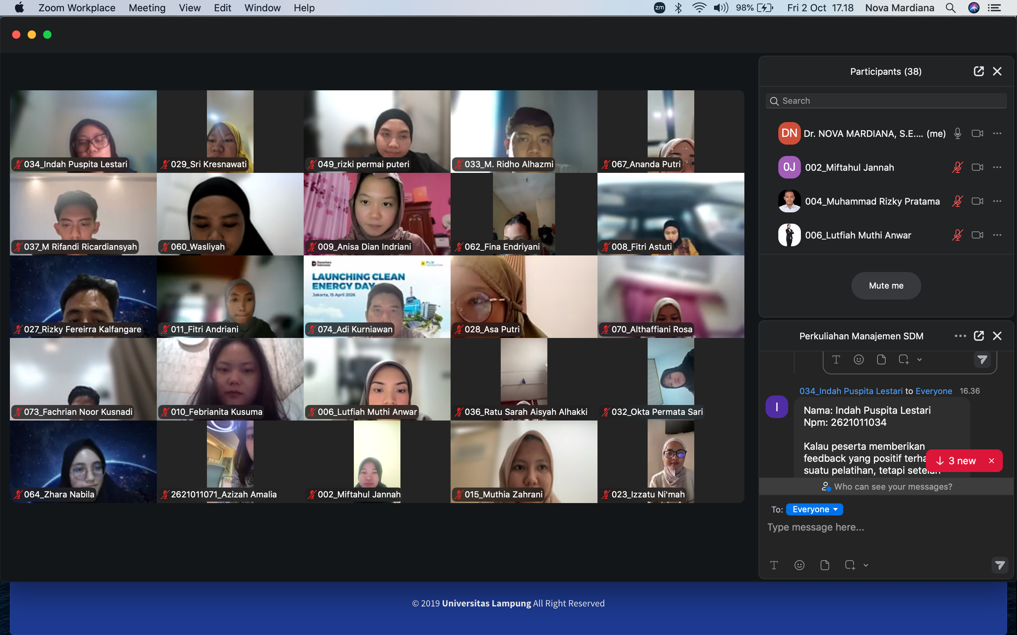Open the Meeting menu
This screenshot has width=1017, height=635.
[147, 8]
